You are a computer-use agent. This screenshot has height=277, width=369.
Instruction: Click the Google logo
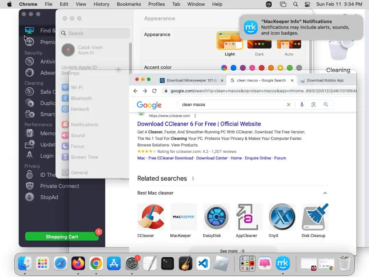pyautogui.click(x=149, y=105)
